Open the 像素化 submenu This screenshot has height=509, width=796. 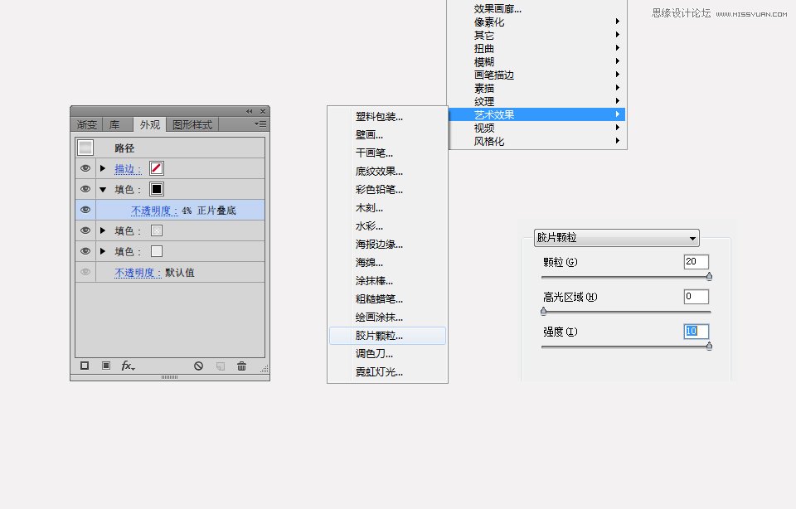coord(536,22)
